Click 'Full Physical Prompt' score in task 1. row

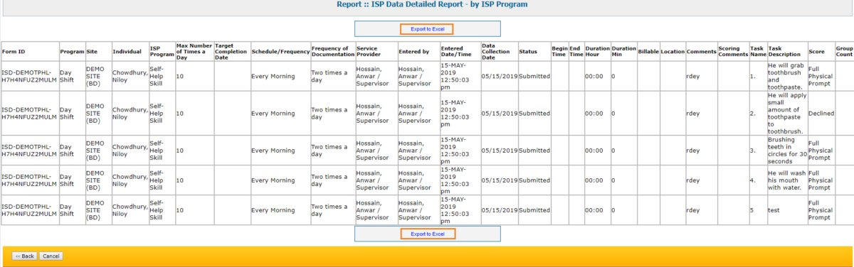point(821,76)
